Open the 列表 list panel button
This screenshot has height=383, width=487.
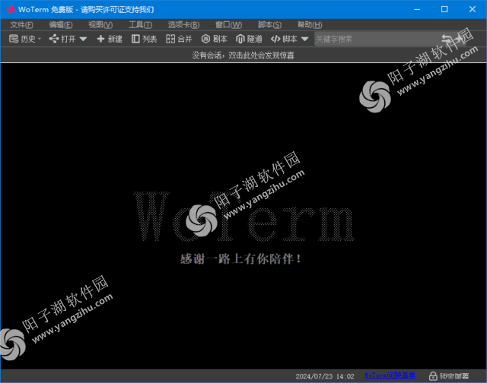pos(144,39)
